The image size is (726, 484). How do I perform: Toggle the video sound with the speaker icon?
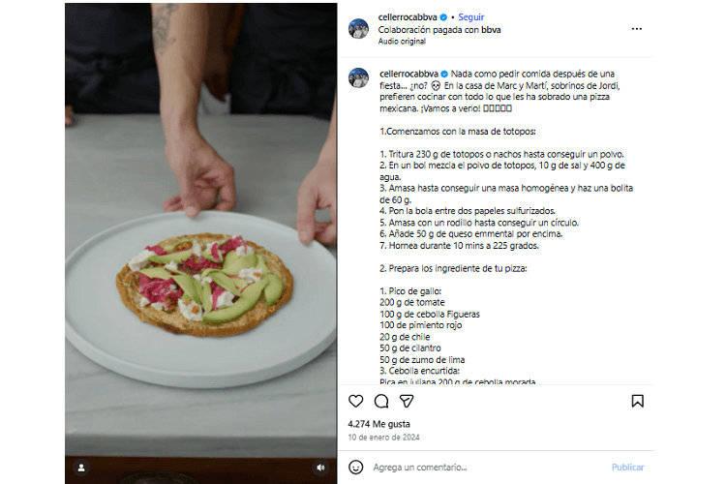pyautogui.click(x=321, y=467)
